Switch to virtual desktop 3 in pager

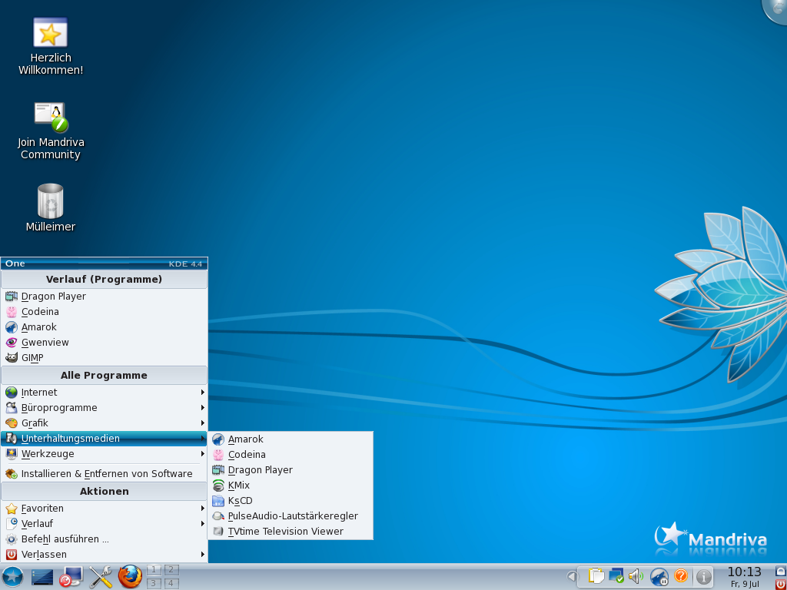(x=154, y=583)
